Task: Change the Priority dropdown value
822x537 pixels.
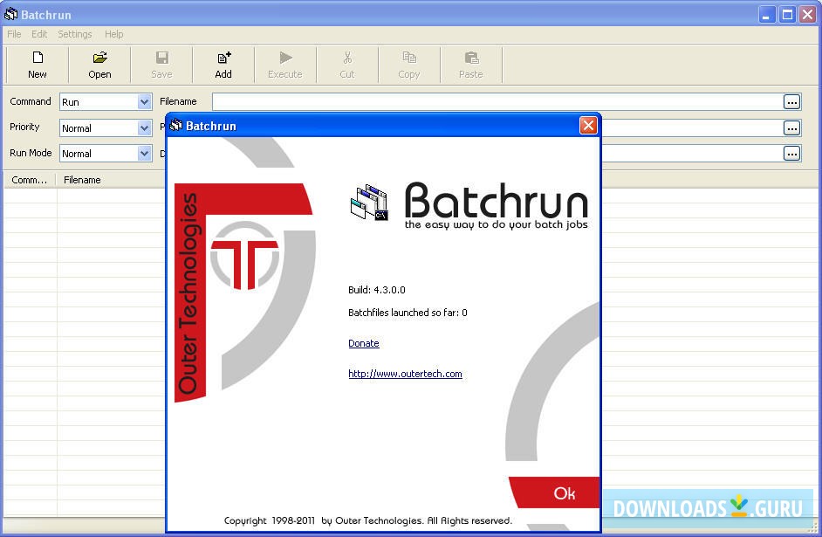Action: (144, 127)
